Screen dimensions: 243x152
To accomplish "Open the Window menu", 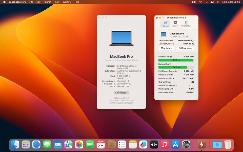I will point(67,2).
